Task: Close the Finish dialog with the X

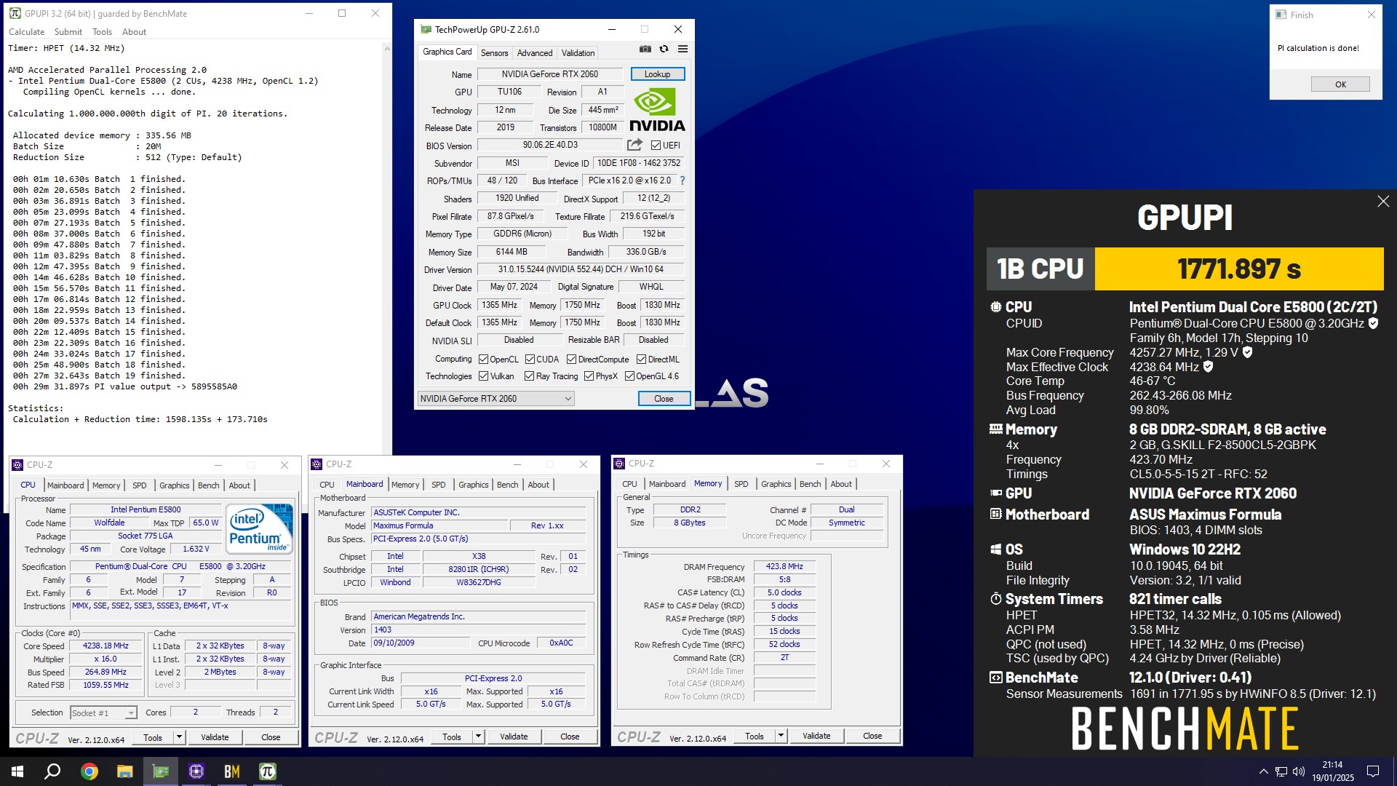Action: click(1371, 15)
